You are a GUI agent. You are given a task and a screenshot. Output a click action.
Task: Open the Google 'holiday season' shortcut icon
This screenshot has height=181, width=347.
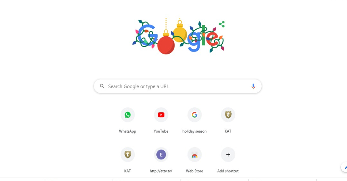click(x=195, y=115)
